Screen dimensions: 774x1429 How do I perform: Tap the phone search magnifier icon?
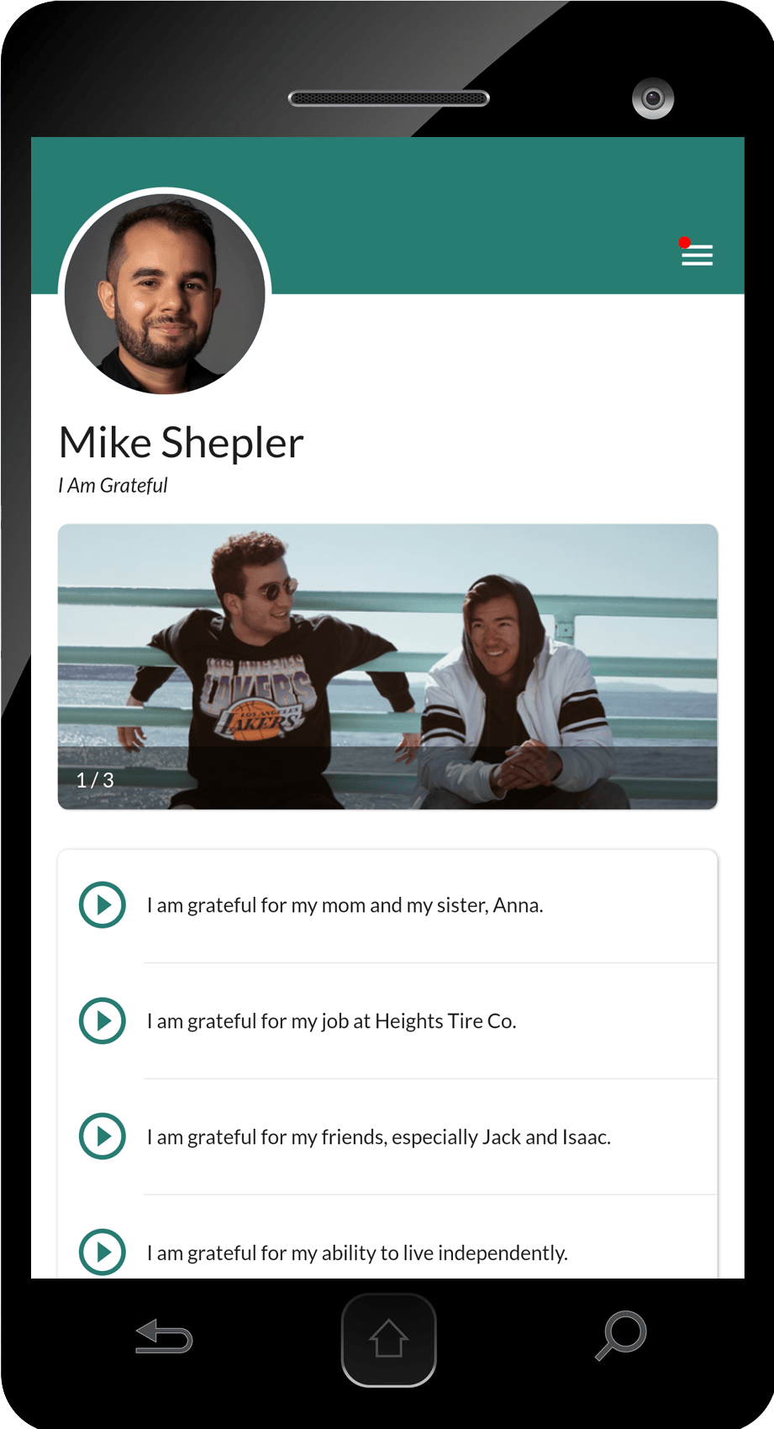621,1335
